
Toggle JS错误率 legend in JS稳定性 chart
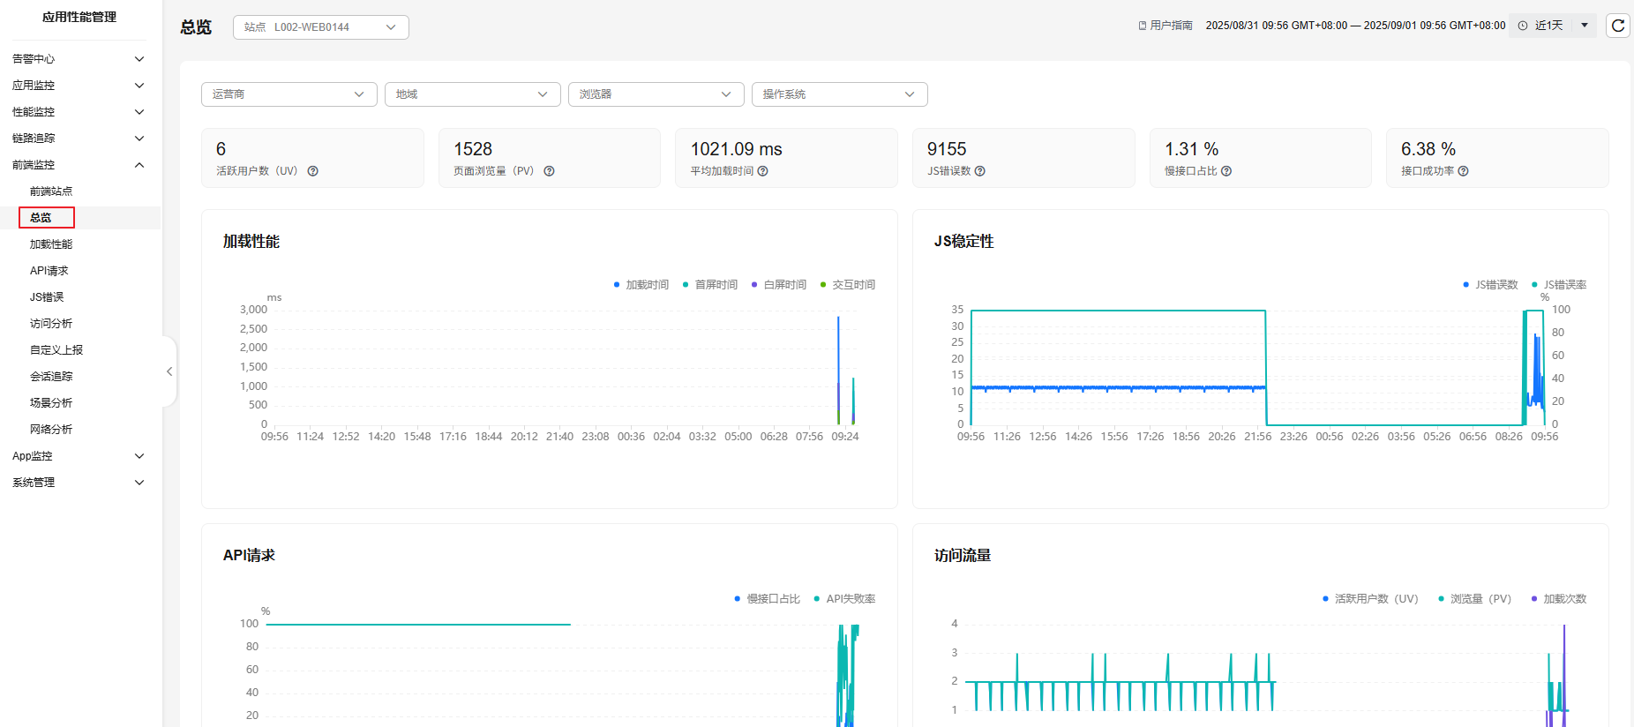tap(1559, 285)
